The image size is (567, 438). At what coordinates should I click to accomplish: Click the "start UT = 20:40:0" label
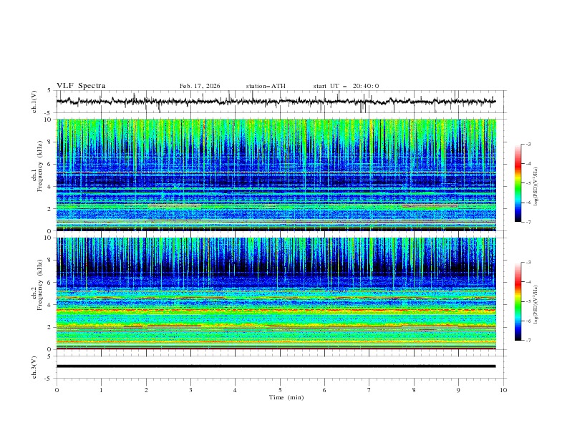point(346,86)
